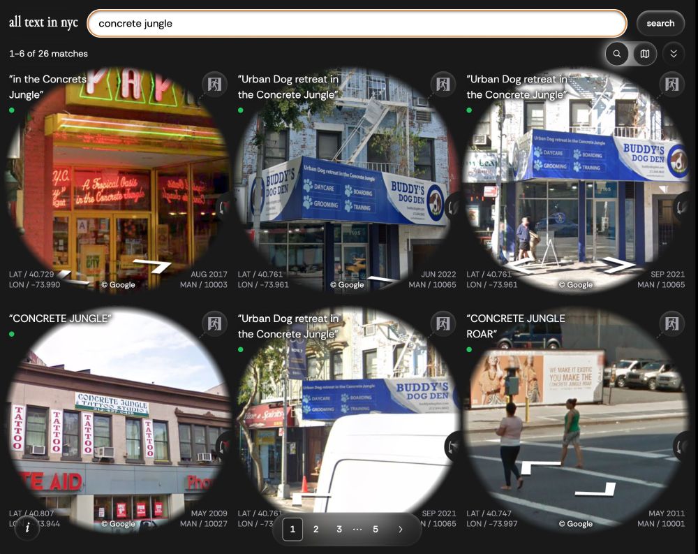
Task: Click street view icon on white-van Buddy's card
Action: (443, 323)
